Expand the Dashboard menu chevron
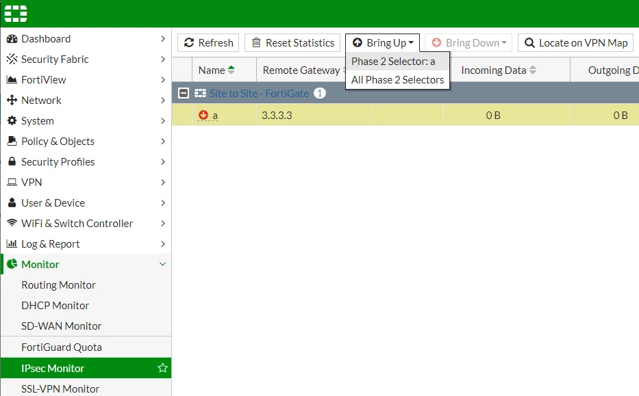Screen dimensions: 639x396 [163, 39]
